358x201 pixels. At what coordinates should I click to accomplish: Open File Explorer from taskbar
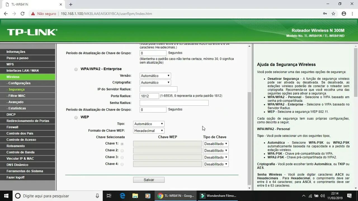click(x=135, y=196)
